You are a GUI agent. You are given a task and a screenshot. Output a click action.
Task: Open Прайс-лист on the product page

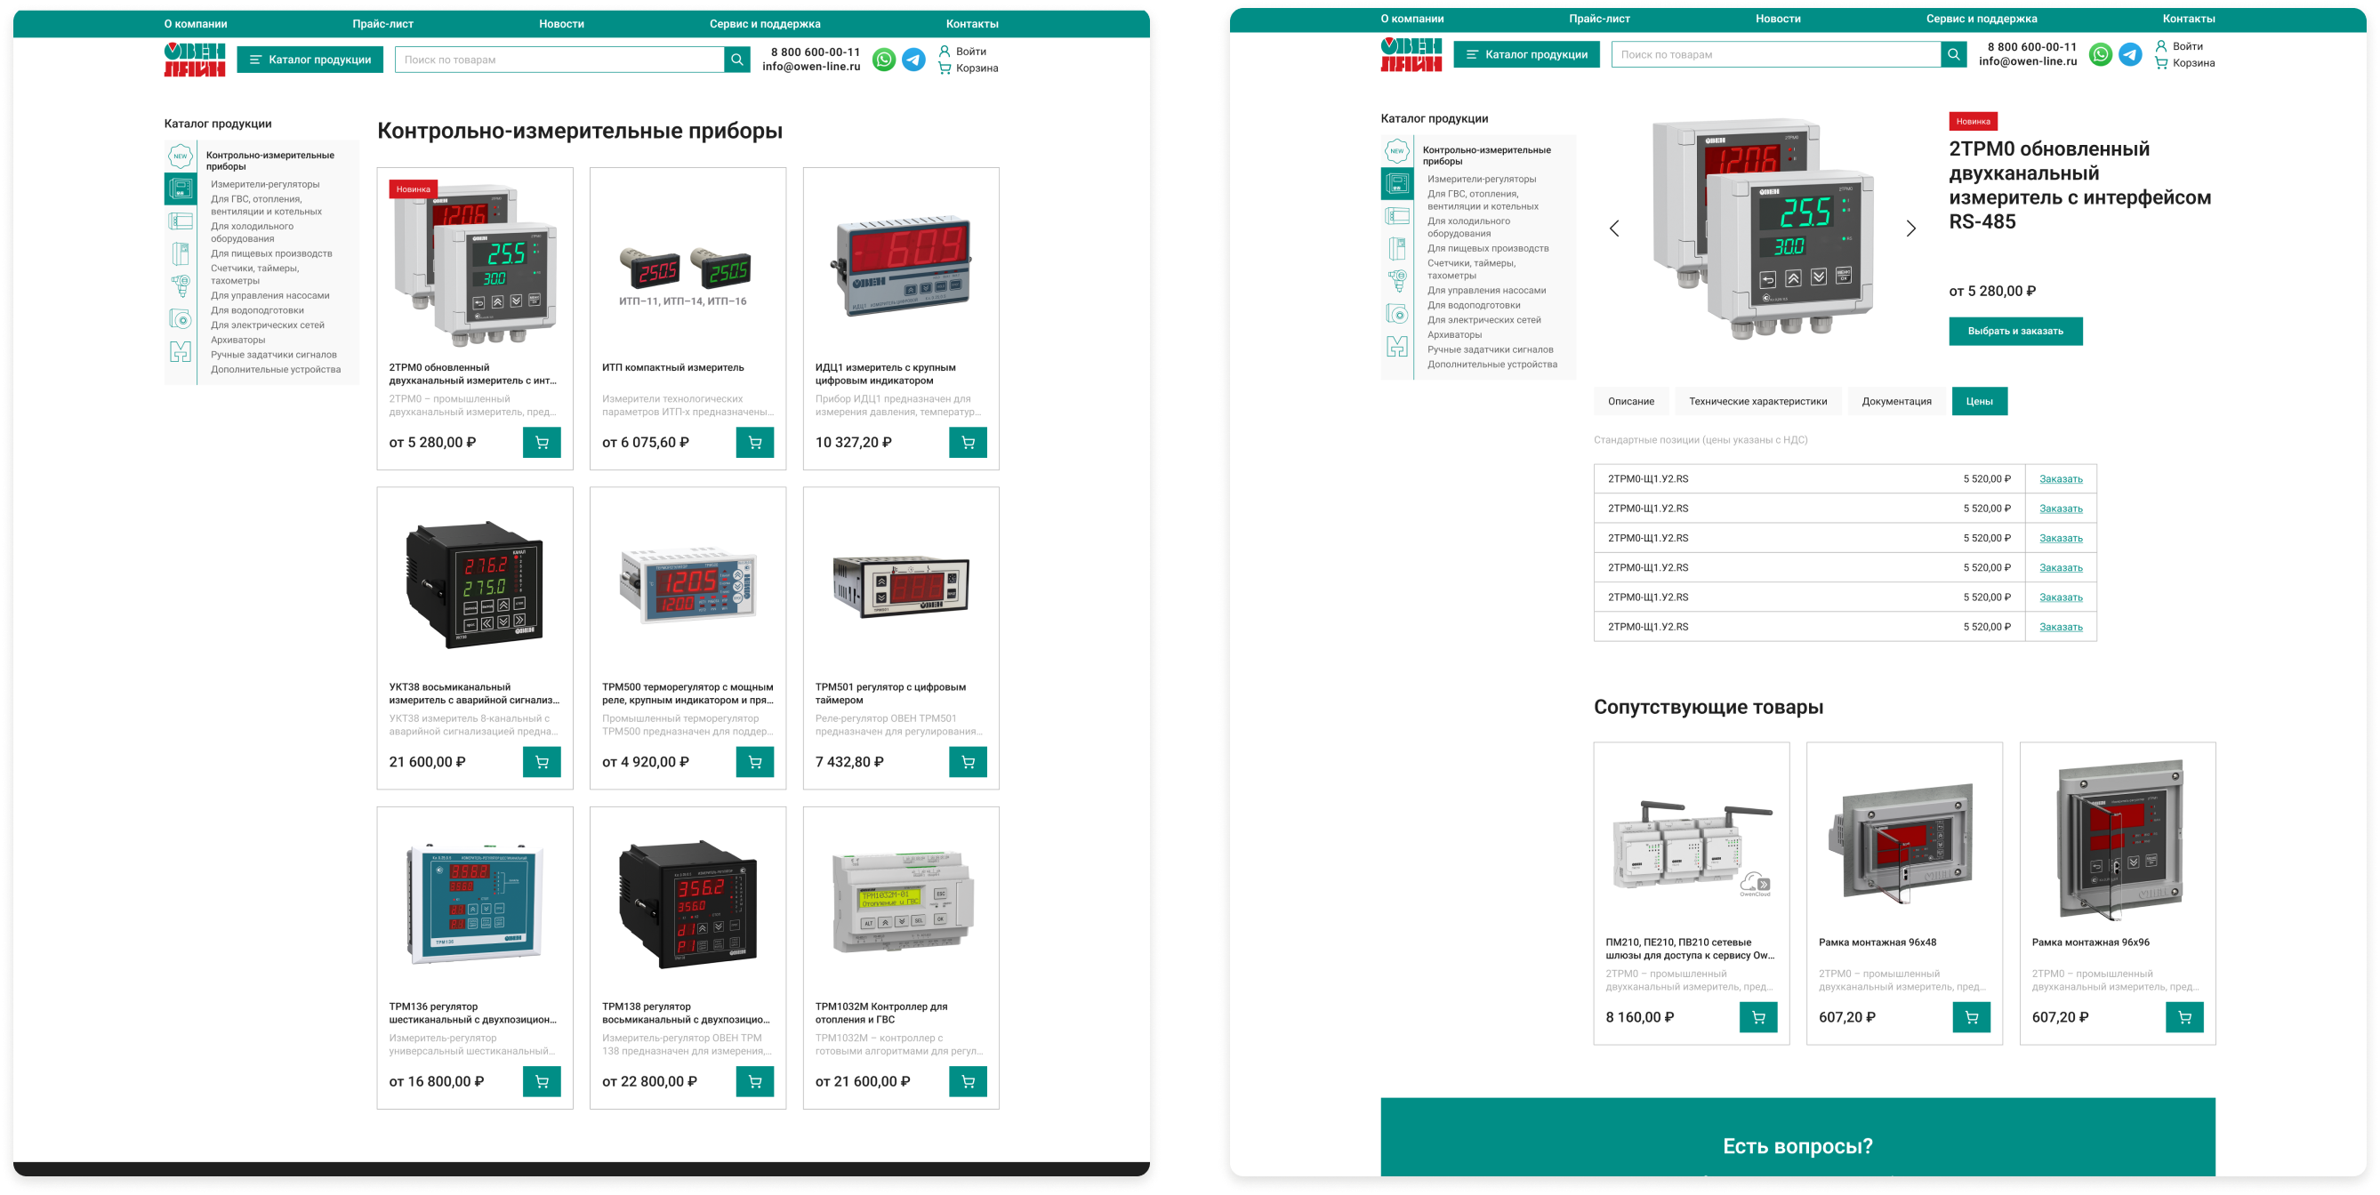[1599, 19]
